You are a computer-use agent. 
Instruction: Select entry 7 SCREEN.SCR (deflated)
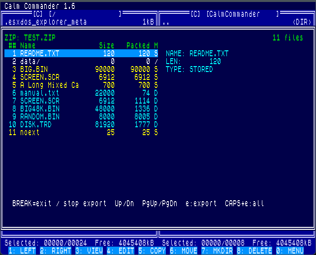(81, 101)
